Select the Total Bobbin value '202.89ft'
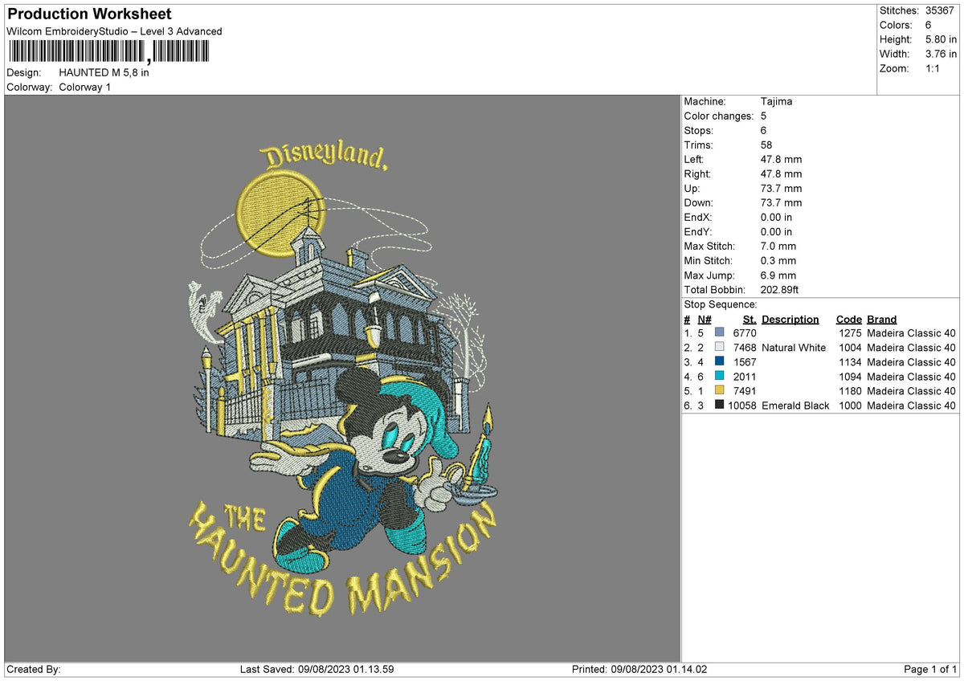964x681 pixels. coord(779,290)
